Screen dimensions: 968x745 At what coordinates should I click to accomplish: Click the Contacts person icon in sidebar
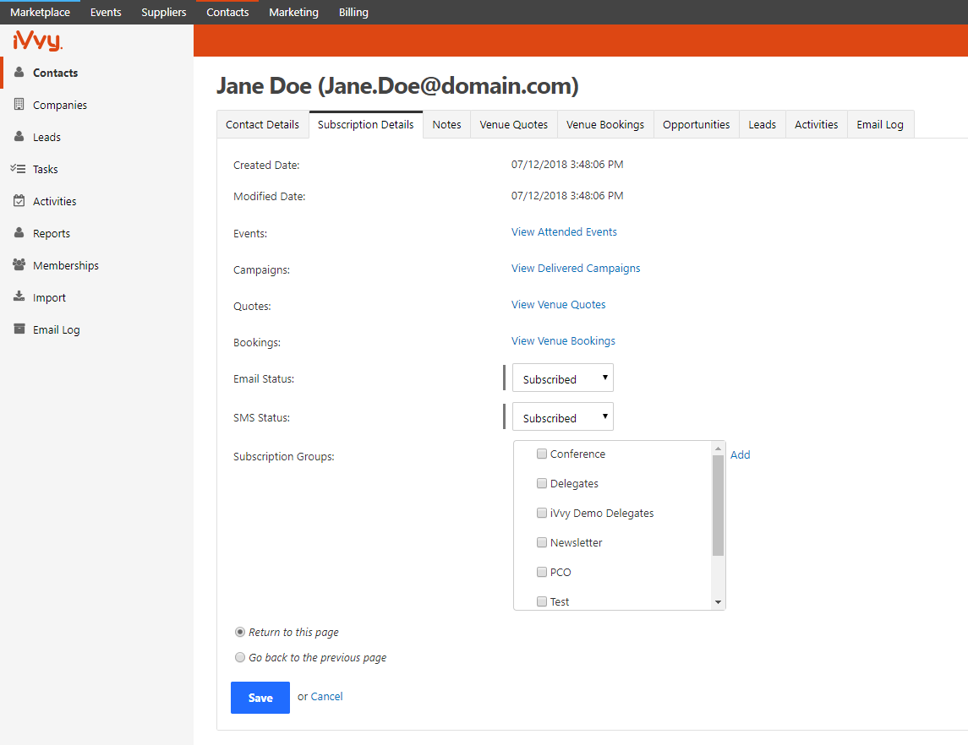19,72
